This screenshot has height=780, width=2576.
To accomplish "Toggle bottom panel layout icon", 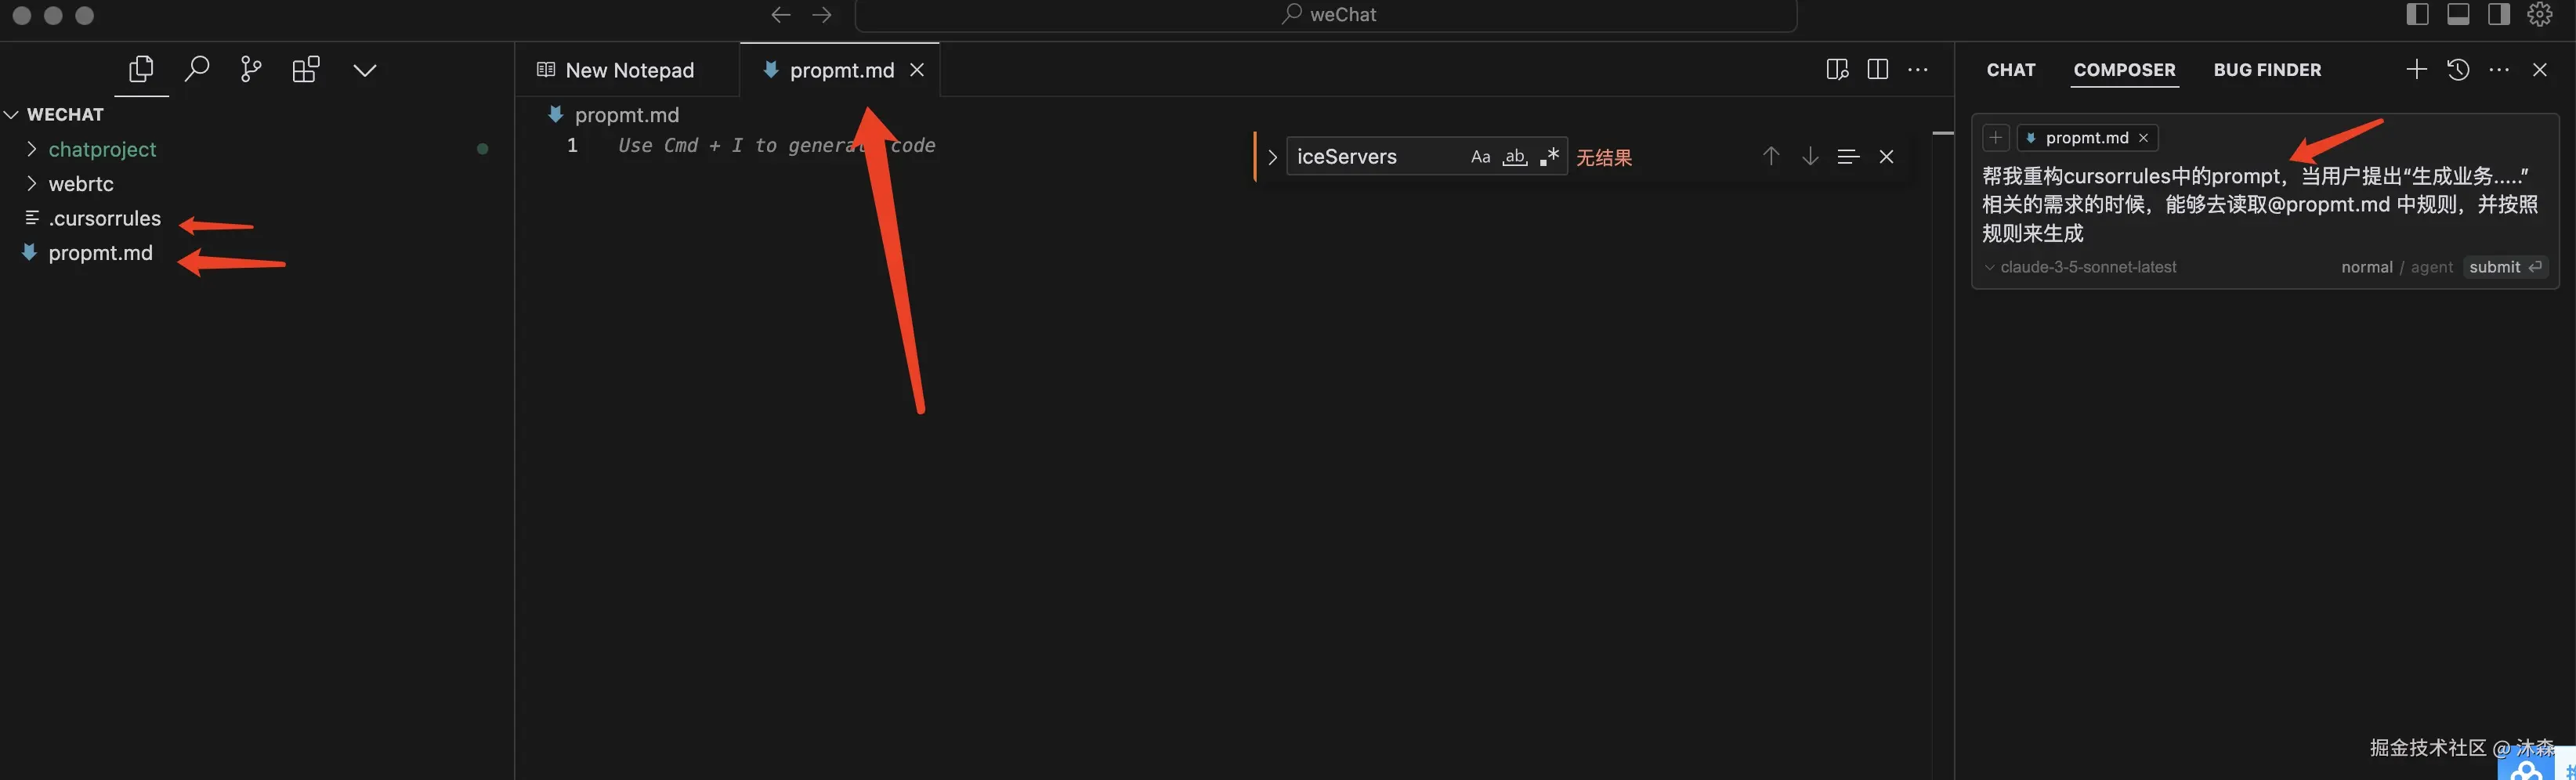I will tap(2459, 14).
